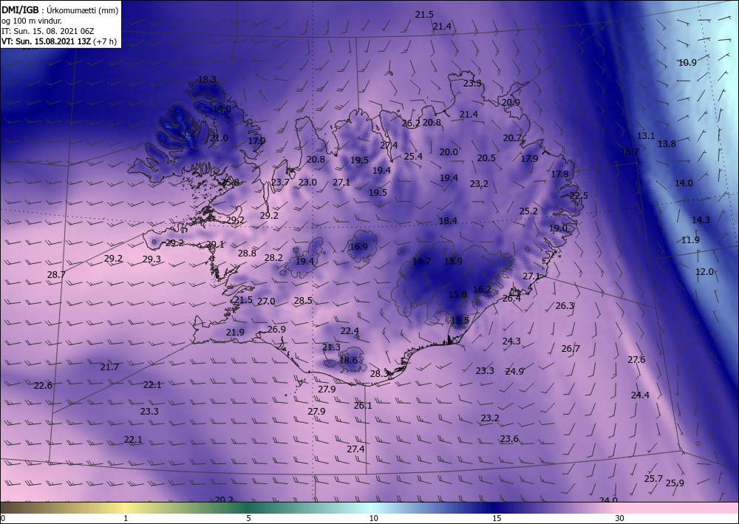Image resolution: width=739 pixels, height=524 pixels.
Task: Click the value 14.7 on the glacier
Action: [x=421, y=261]
